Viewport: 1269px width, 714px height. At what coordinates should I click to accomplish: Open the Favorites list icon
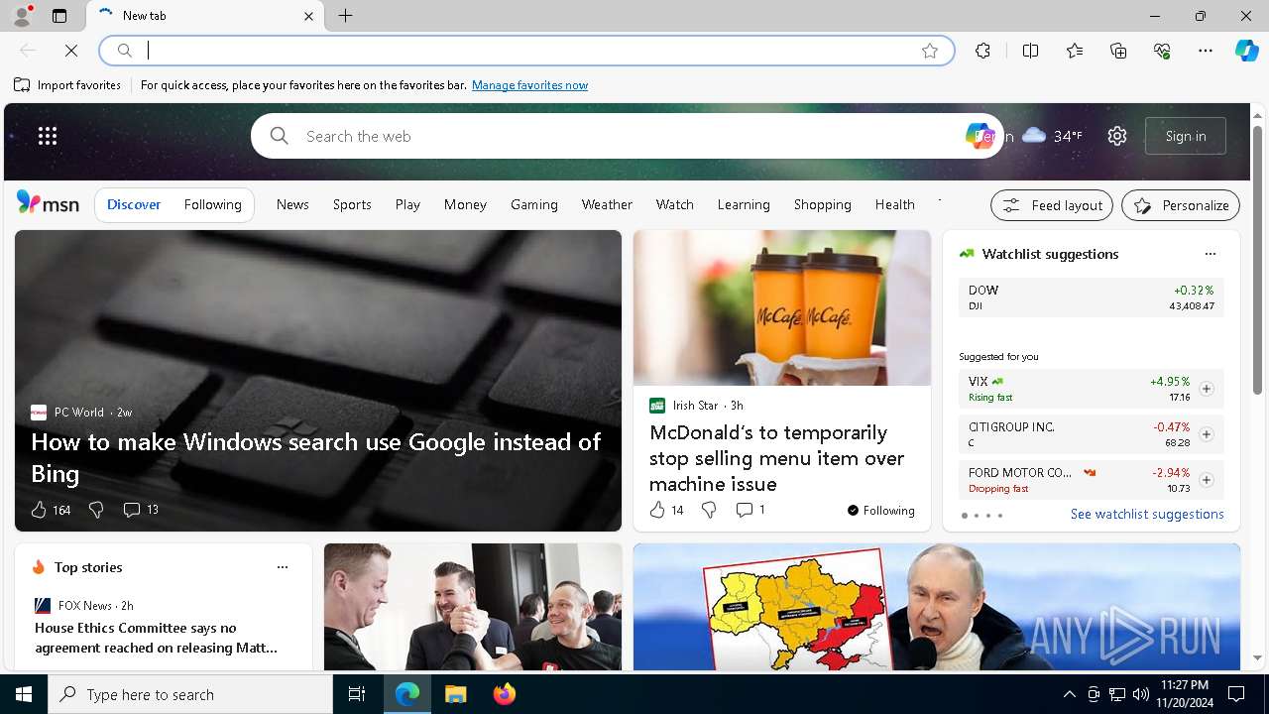coord(1075,51)
